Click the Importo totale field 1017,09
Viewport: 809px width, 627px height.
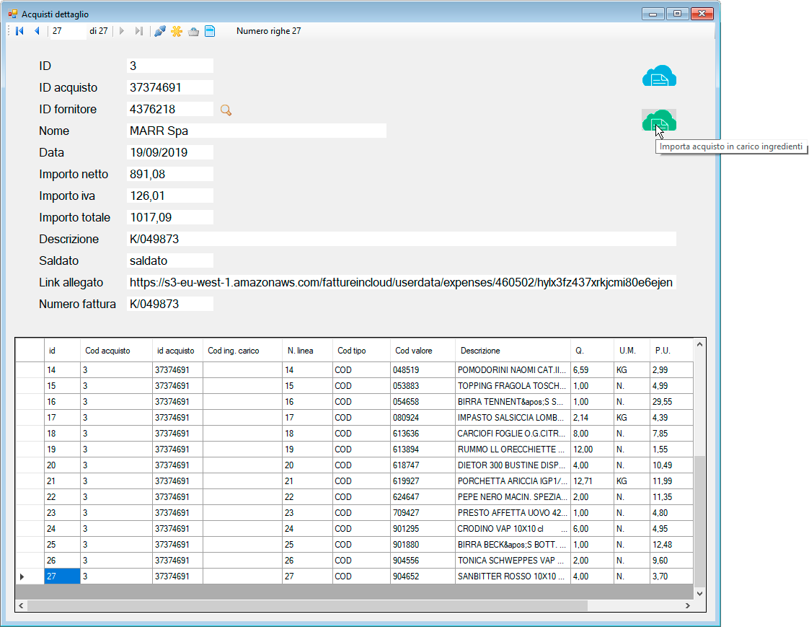click(169, 217)
